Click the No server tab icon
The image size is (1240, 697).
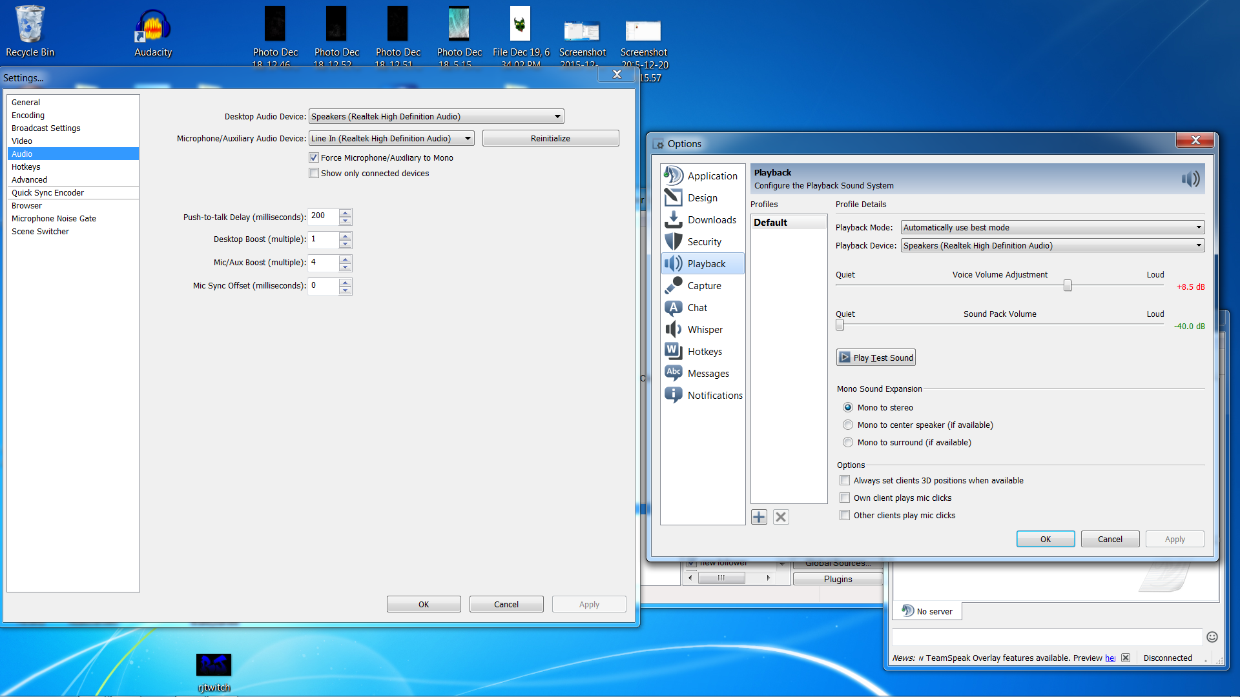point(907,611)
